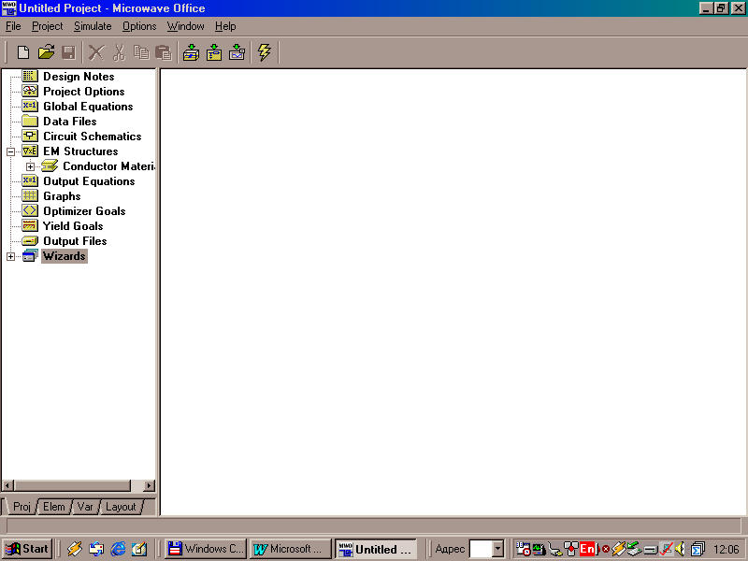The height and width of the screenshot is (561, 748).
Task: Select the highlighted Wizards label
Action: click(x=65, y=256)
